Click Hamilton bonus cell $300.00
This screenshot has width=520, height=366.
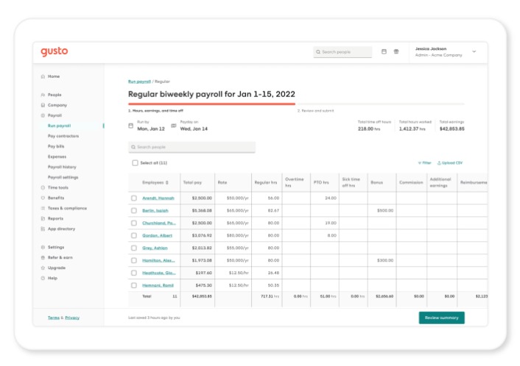382,260
